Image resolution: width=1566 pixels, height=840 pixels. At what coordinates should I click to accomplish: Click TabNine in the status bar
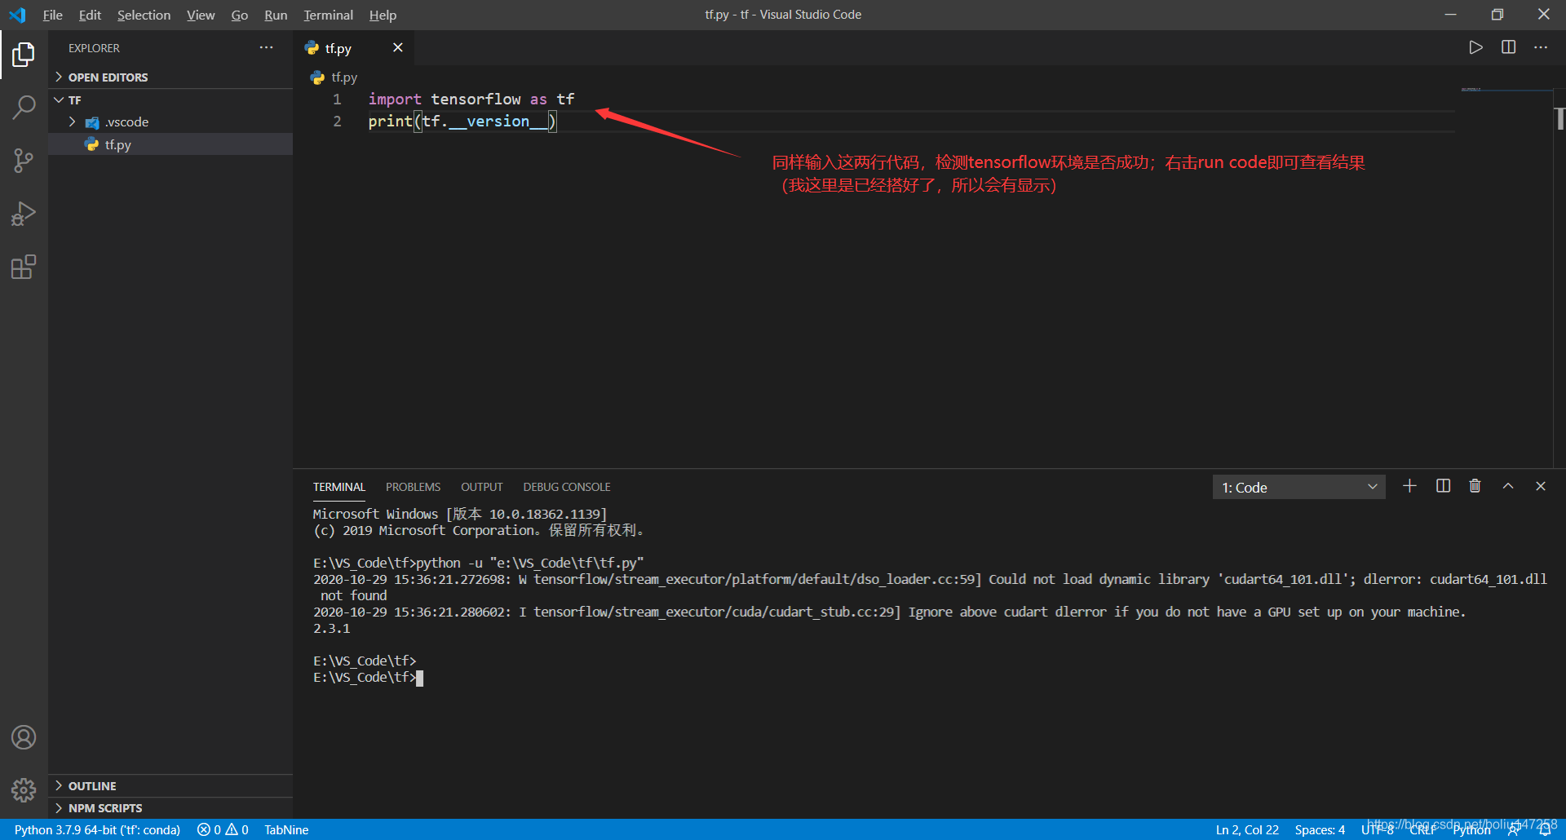pos(286,829)
